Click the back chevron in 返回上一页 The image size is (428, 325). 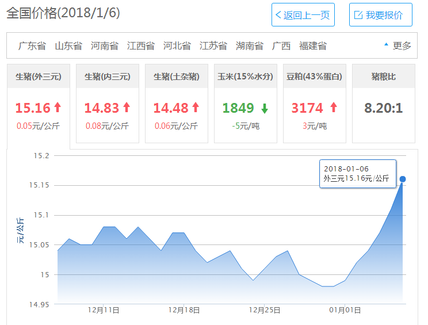coord(278,15)
